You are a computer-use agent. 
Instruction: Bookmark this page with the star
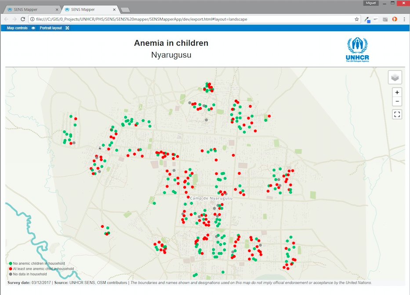point(357,19)
